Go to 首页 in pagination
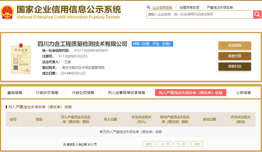 coord(149,144)
